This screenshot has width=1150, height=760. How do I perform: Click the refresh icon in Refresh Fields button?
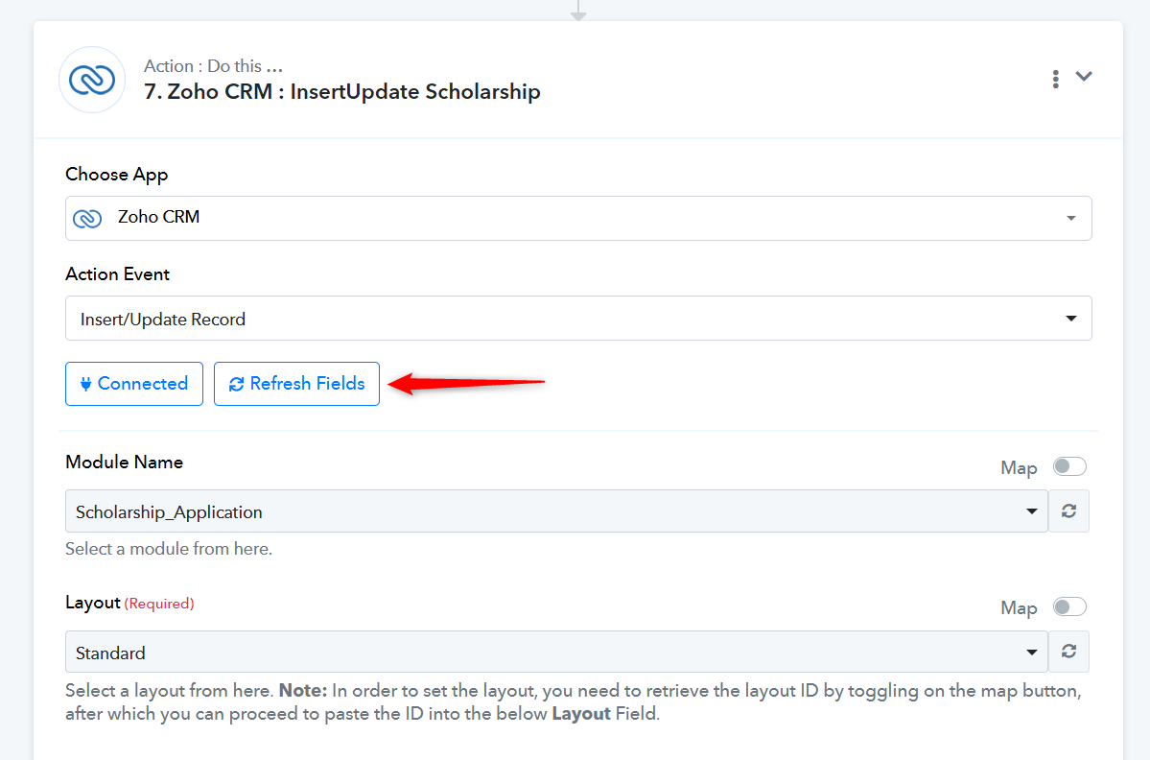pos(236,385)
